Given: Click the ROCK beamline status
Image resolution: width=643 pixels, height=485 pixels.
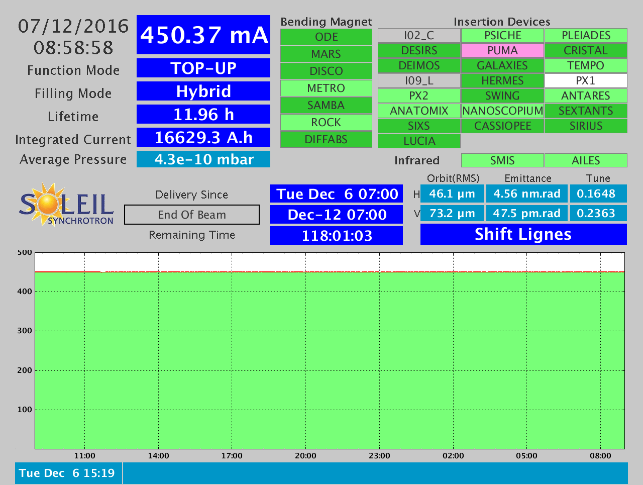Looking at the screenshot, I should (326, 122).
